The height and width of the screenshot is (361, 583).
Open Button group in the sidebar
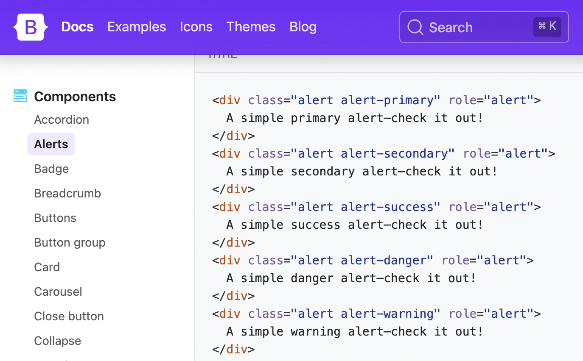(70, 242)
